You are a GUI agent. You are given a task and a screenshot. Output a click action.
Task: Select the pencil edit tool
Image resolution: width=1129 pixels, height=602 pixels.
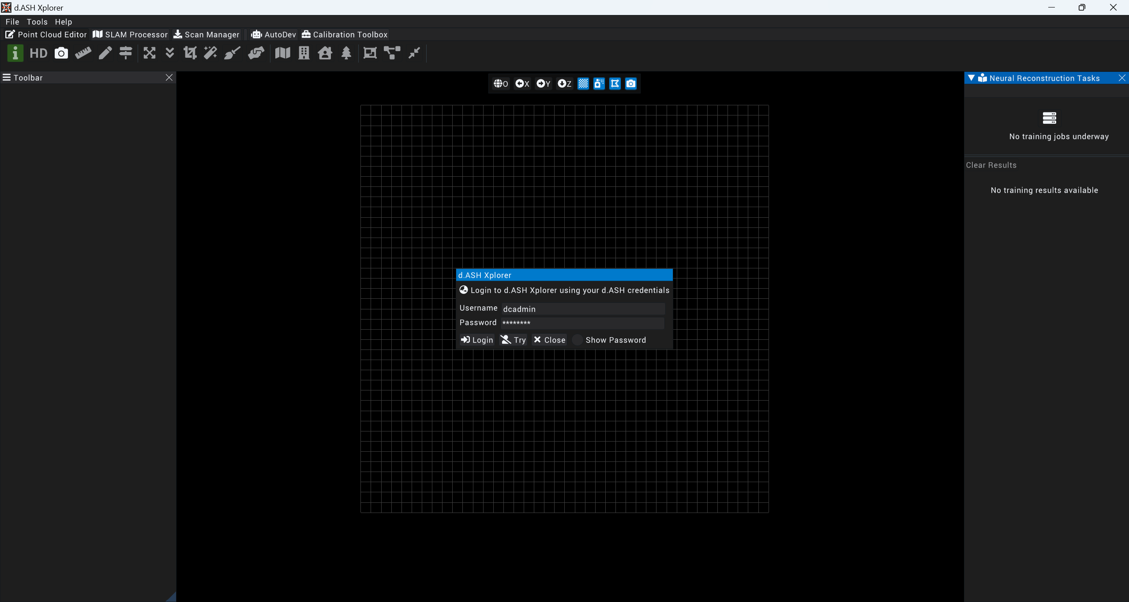point(105,53)
